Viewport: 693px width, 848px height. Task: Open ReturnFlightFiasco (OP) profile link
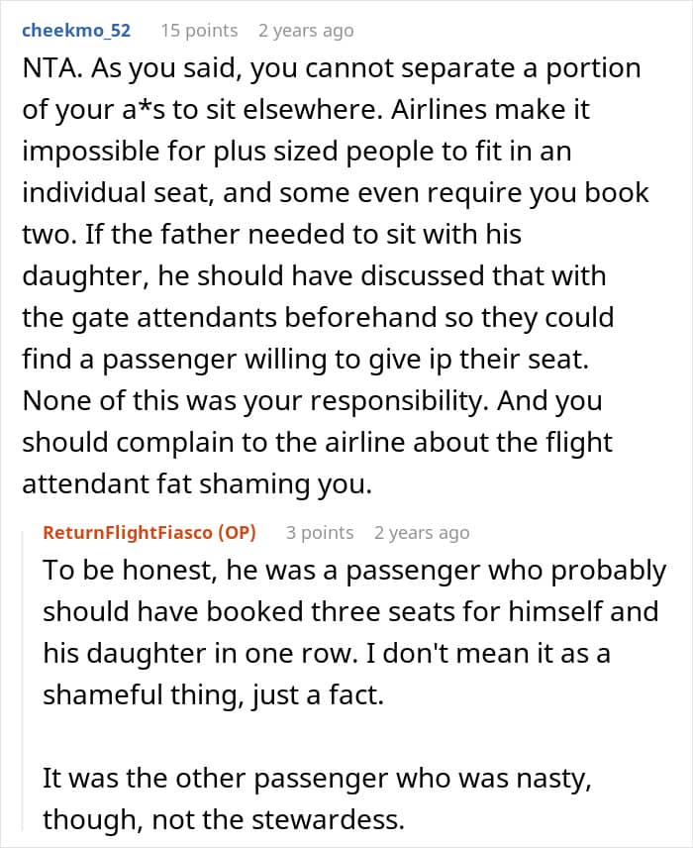(149, 532)
